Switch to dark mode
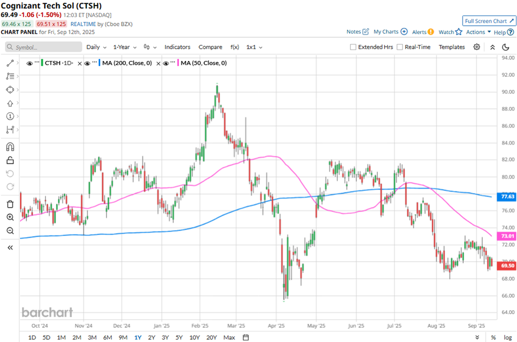 (505, 47)
